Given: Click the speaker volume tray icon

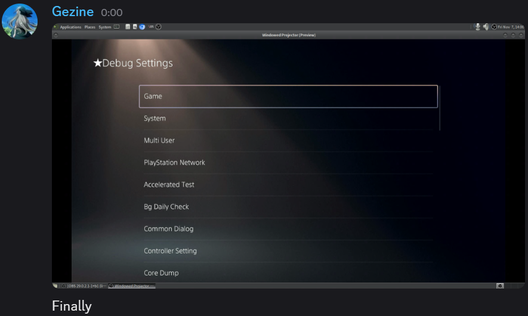Looking at the screenshot, I should 486,27.
